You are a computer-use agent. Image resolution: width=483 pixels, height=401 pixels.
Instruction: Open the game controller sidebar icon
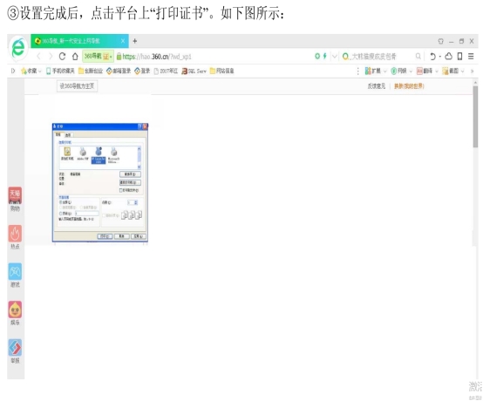coord(15,271)
